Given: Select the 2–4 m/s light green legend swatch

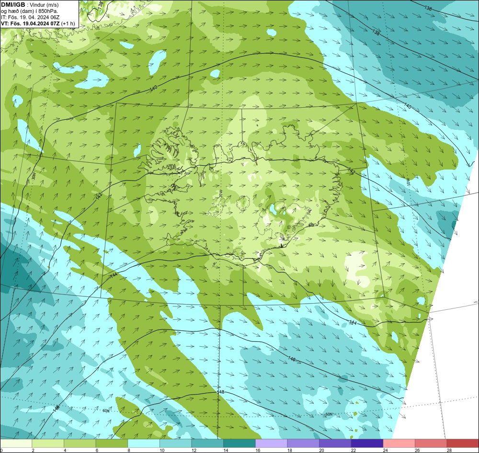Looking at the screenshot, I should click(48, 443).
